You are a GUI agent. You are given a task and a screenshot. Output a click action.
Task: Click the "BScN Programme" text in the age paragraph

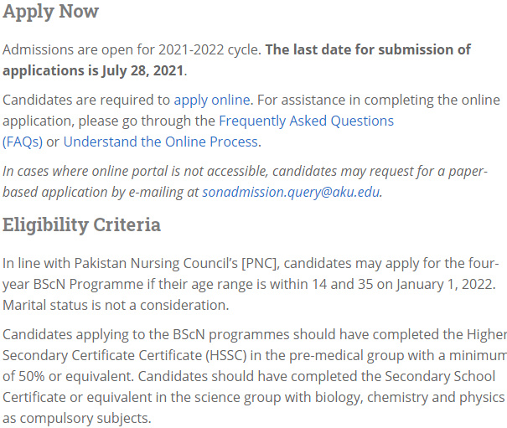(88, 285)
